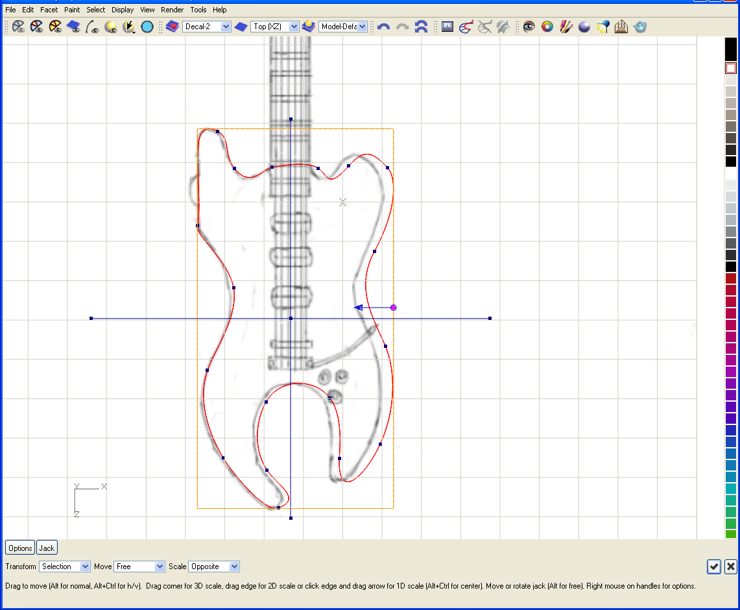
Task: Click the sphere-on-layers icon before Model-Default
Action: click(309, 27)
